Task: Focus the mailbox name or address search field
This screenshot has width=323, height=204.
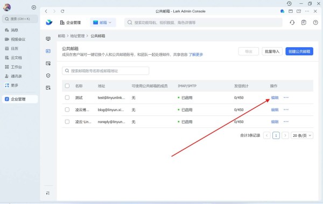Action: coord(106,71)
